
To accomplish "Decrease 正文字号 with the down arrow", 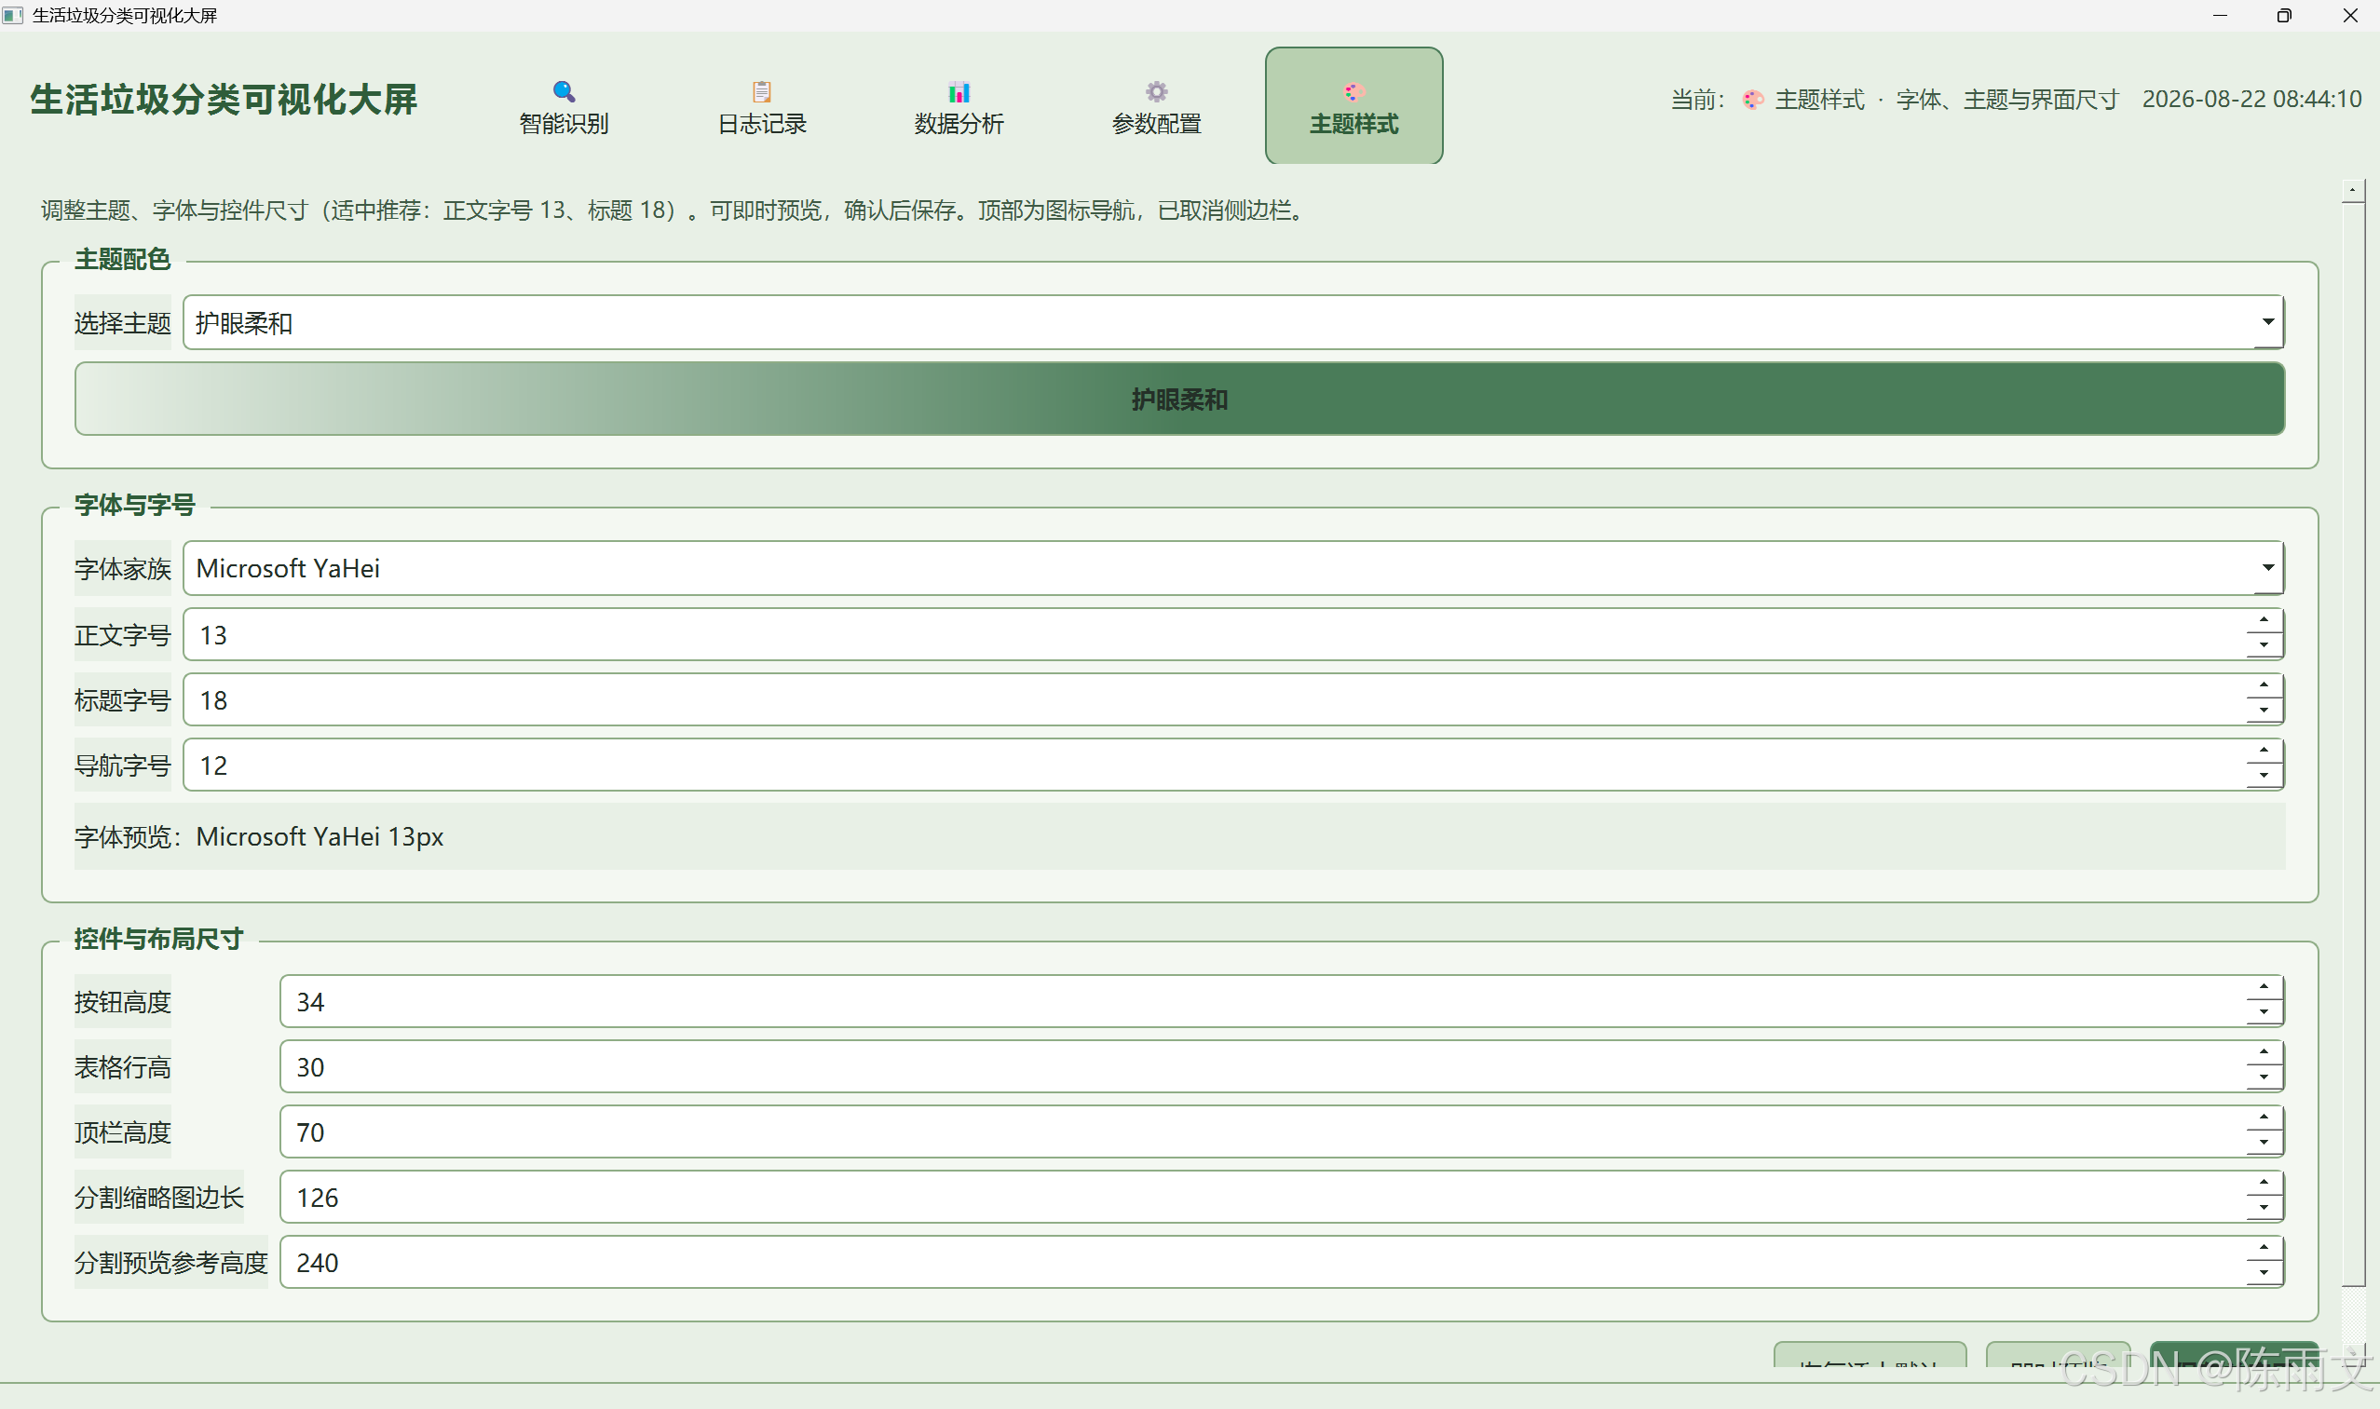I will click(2264, 645).
